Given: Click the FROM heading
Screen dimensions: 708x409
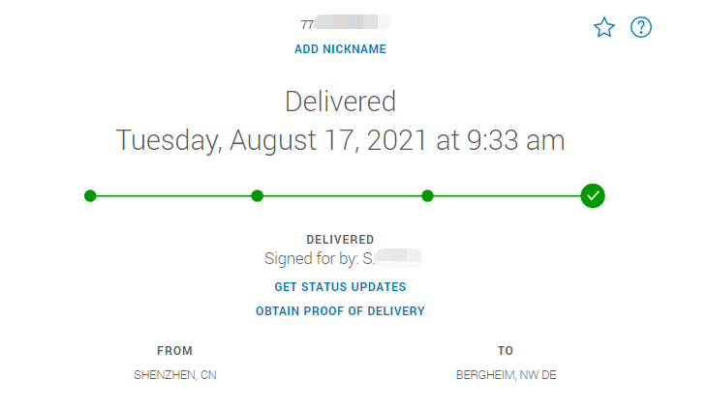Looking at the screenshot, I should pos(174,351).
